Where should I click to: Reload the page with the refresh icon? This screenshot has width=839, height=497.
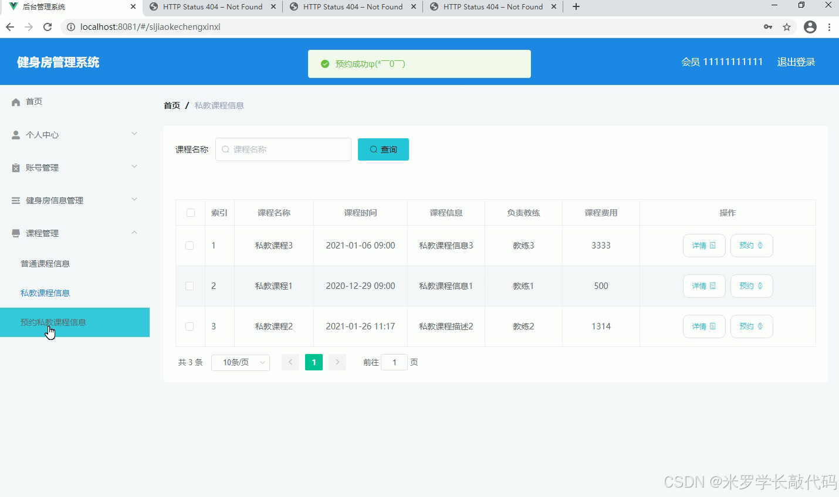pyautogui.click(x=48, y=27)
